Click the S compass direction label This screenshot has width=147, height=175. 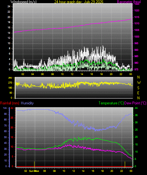pos(138,88)
